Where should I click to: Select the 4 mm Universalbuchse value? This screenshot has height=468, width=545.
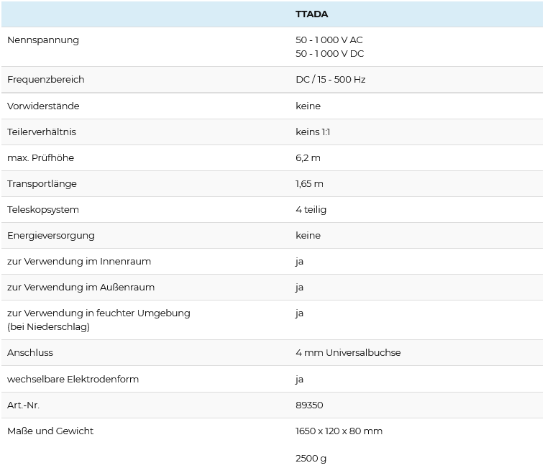(348, 353)
